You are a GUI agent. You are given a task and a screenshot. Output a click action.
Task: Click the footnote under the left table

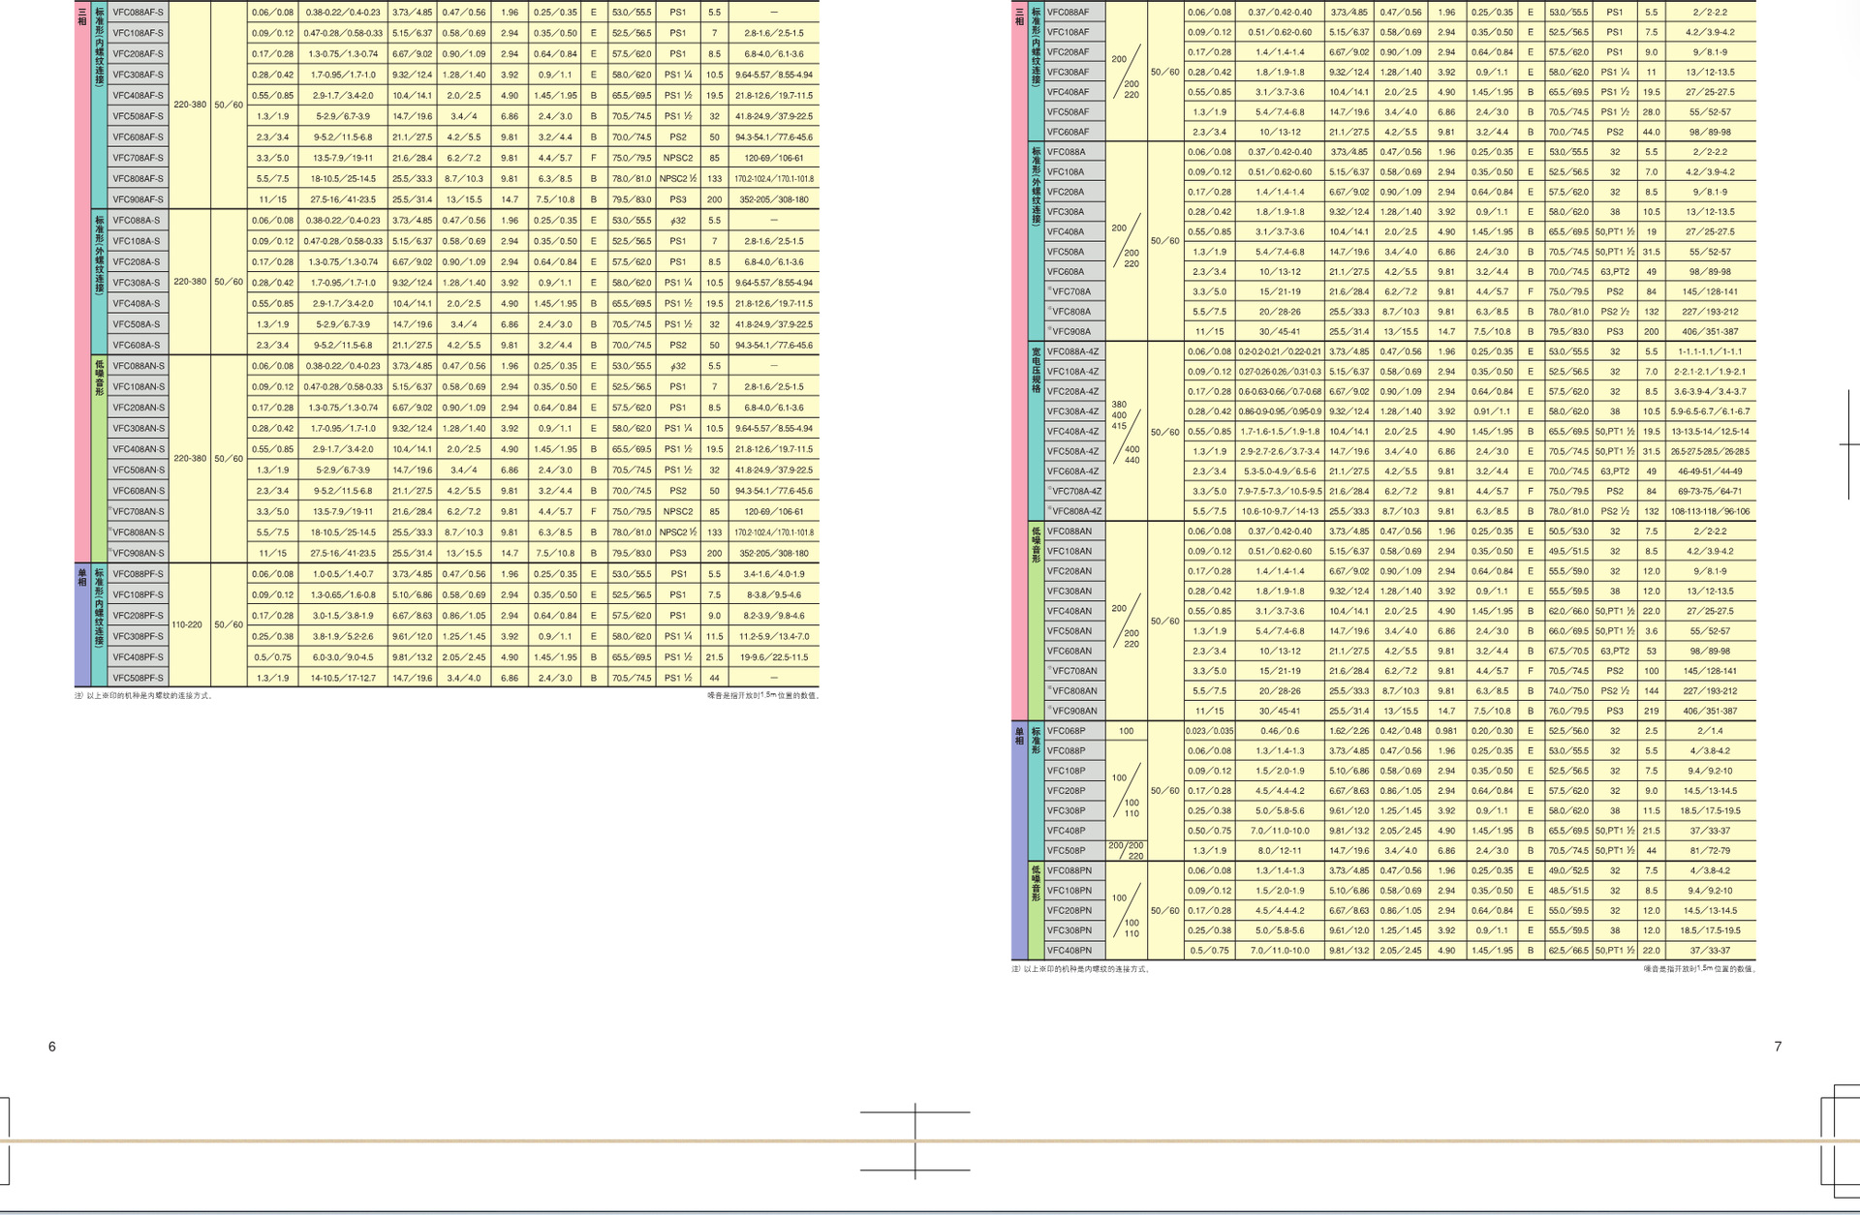tap(145, 696)
